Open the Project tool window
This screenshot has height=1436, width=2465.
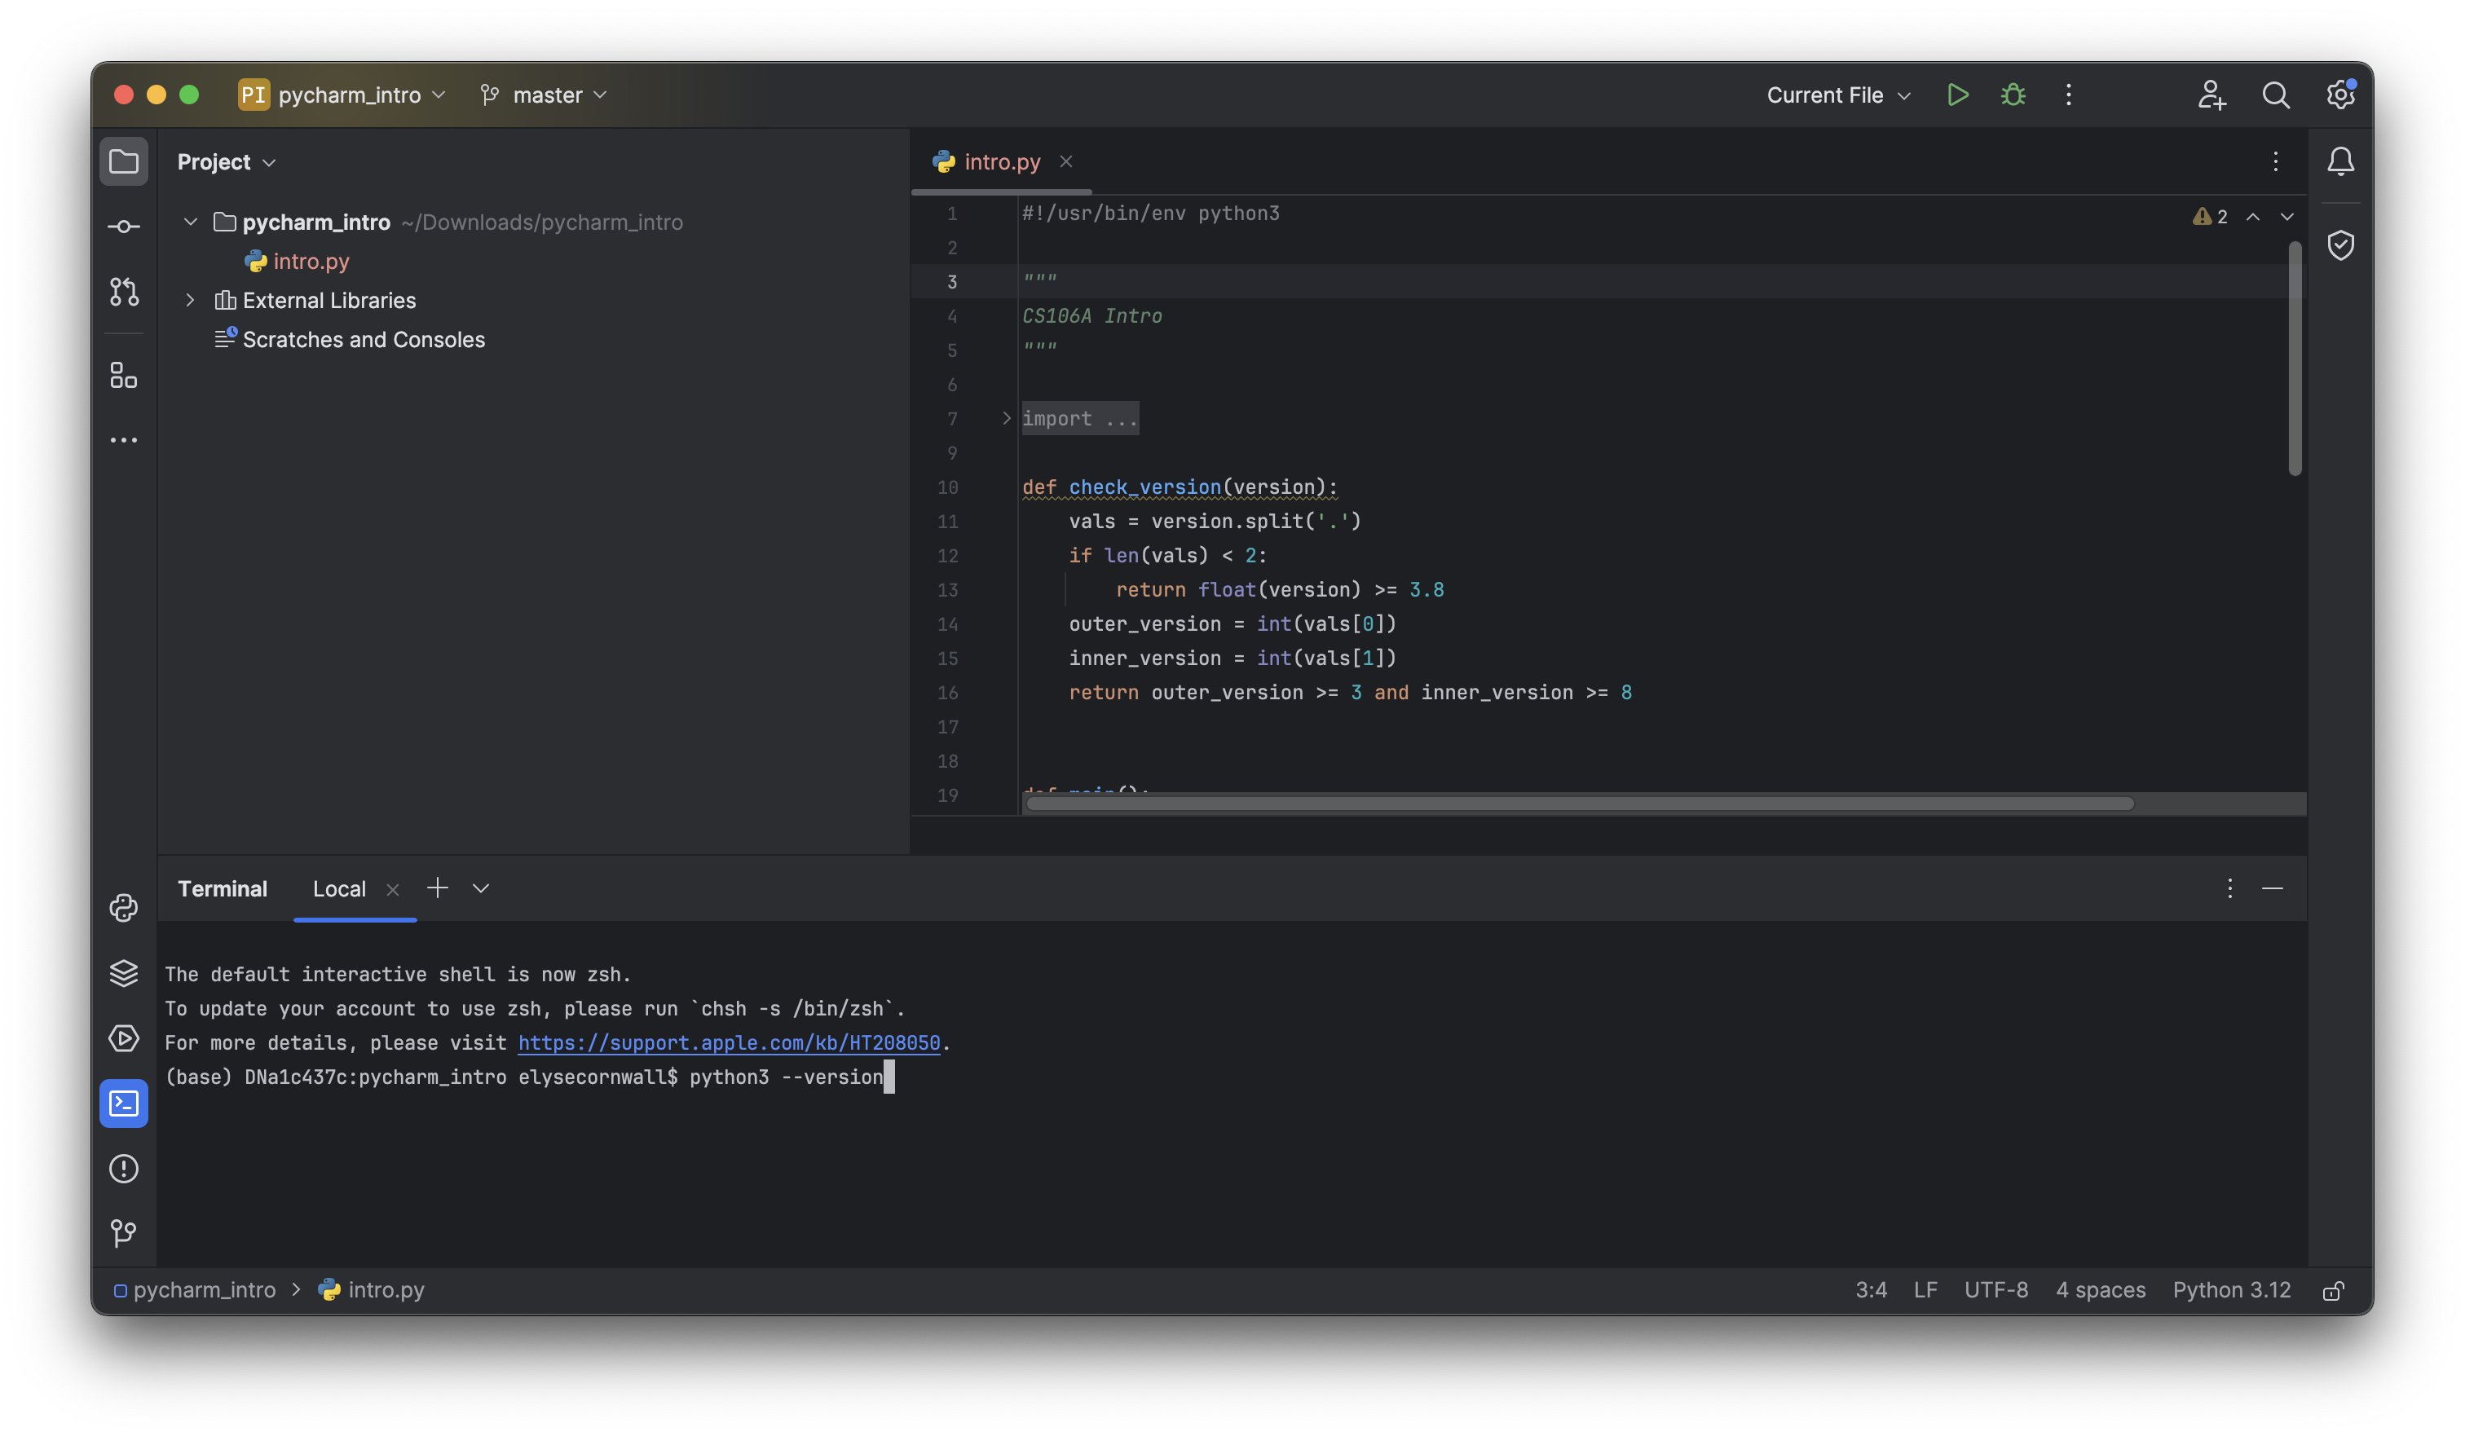coord(124,161)
